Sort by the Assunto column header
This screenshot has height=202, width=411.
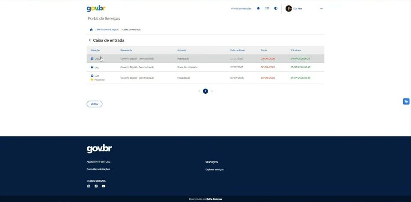pyautogui.click(x=182, y=50)
